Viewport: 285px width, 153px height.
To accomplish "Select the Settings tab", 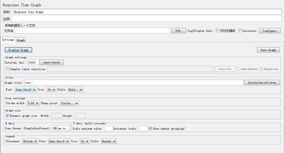I will tap(8, 40).
